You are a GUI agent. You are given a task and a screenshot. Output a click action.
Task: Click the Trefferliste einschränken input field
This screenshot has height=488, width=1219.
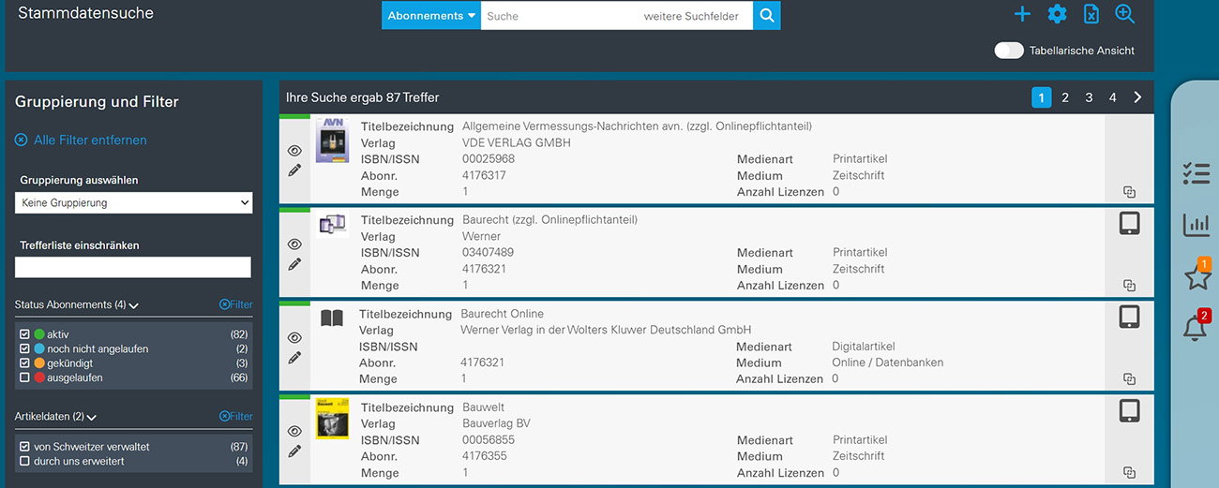[x=133, y=268]
